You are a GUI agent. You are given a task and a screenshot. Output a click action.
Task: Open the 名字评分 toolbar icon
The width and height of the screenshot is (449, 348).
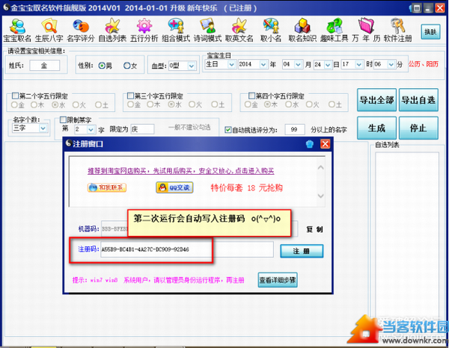coord(81,30)
